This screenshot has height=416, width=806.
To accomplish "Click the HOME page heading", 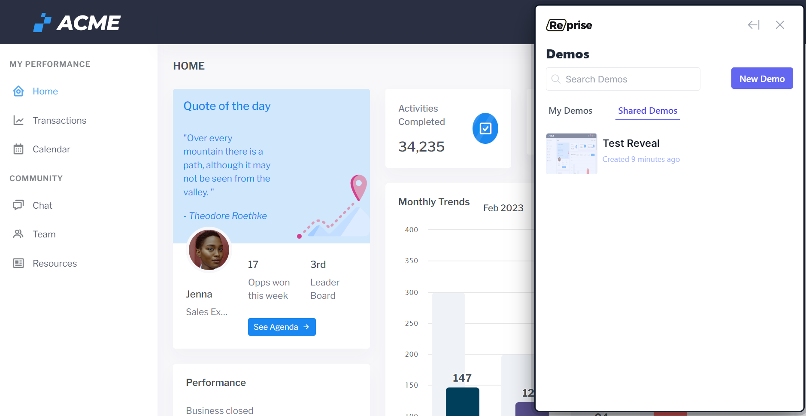I will 189,66.
